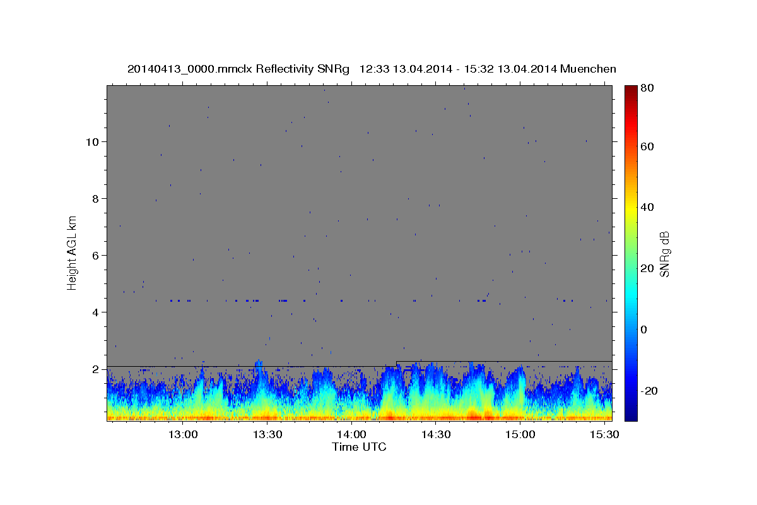Screen dimensions: 757x505
Task: Click the colorbar value label 40
Action: tap(647, 208)
